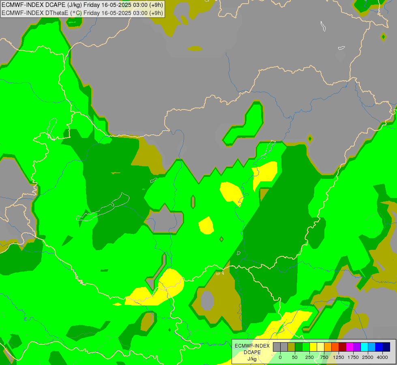
Task: Click the "4000" legend scale value
Action: [382, 357]
